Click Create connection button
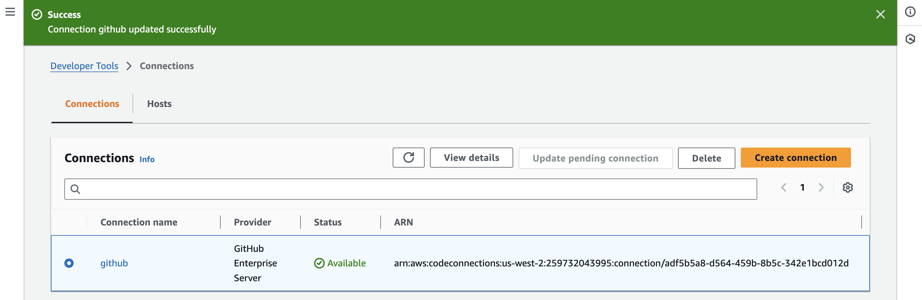Screen dimensions: 922x300 [x=795, y=158]
